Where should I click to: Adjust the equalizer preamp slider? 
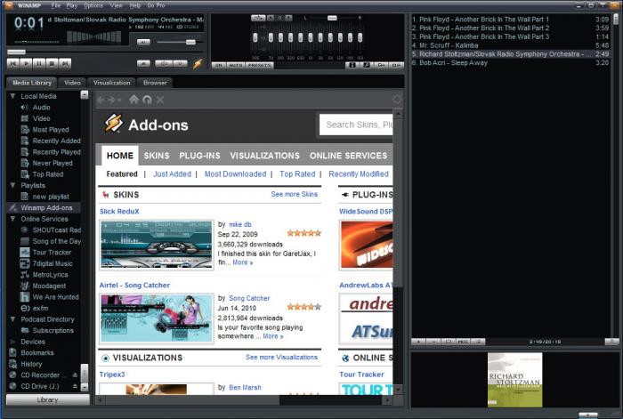pyautogui.click(x=255, y=37)
